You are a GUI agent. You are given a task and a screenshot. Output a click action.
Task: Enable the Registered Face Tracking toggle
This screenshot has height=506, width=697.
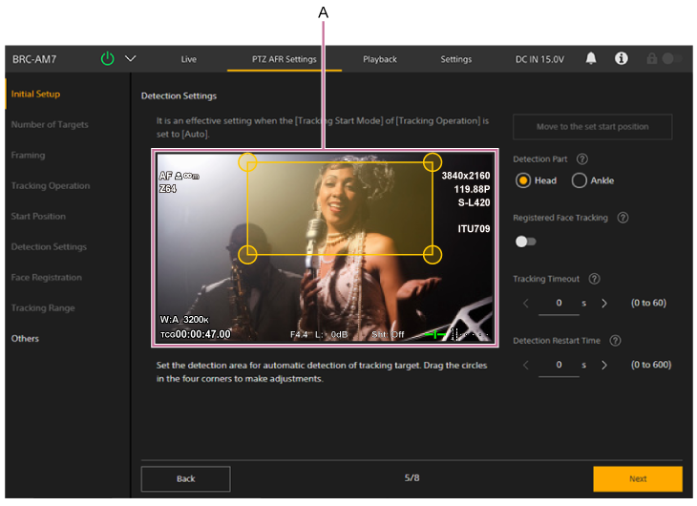(x=525, y=242)
